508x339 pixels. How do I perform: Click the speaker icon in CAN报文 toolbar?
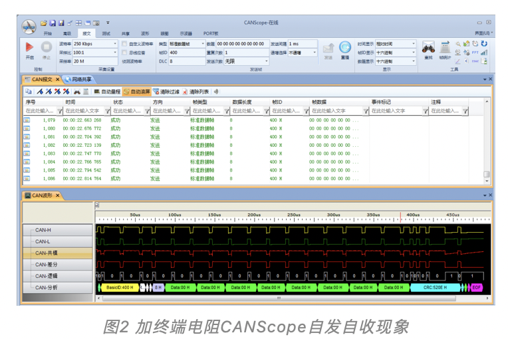216,92
